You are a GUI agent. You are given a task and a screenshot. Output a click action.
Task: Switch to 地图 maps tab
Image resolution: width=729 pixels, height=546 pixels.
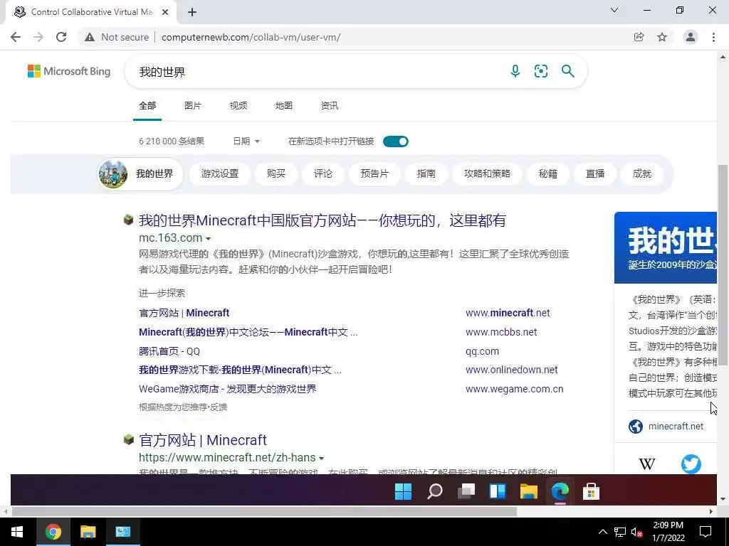[283, 106]
